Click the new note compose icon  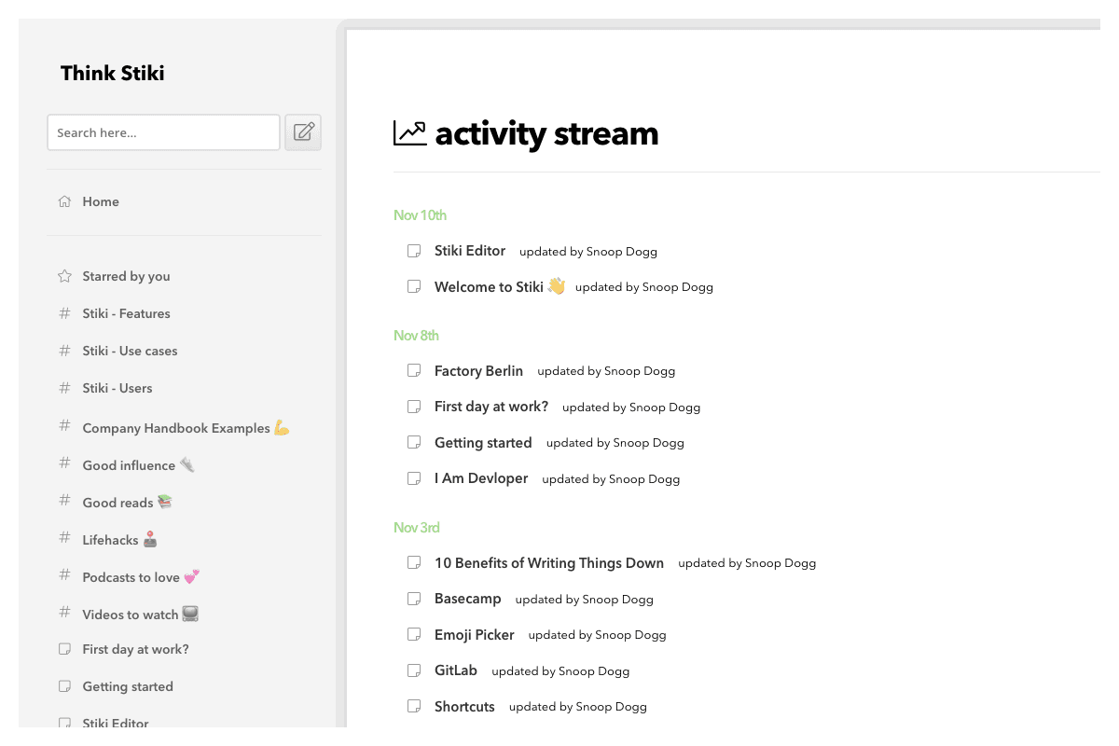point(303,132)
